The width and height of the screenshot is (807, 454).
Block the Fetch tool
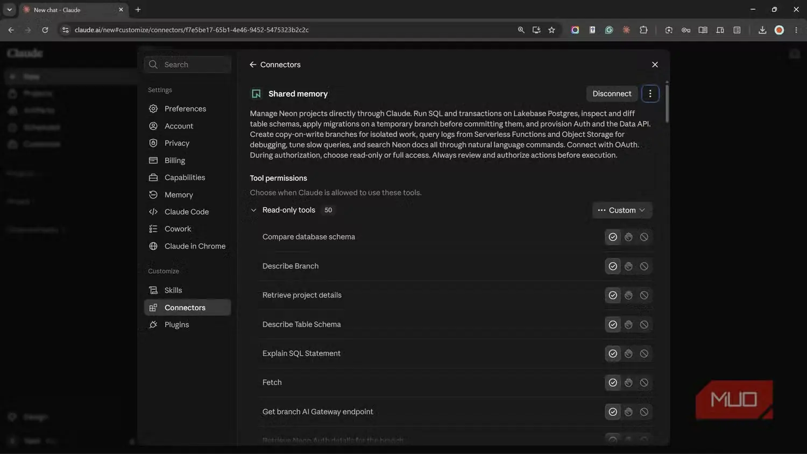[x=644, y=382]
